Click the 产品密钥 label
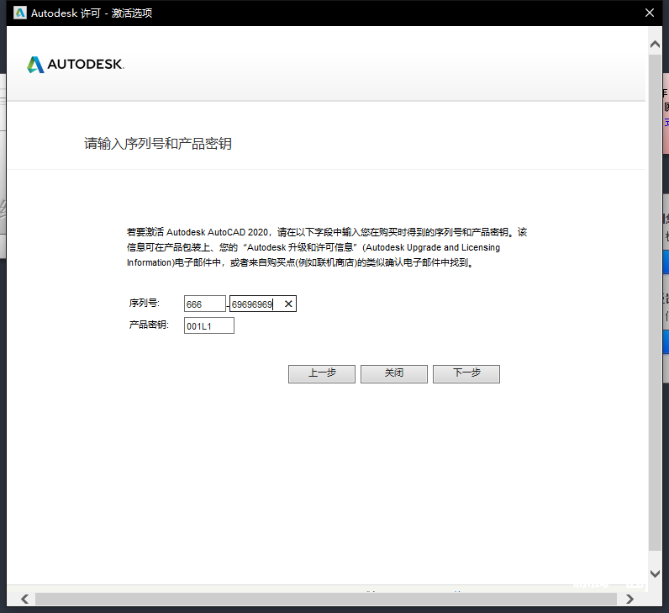 coord(149,325)
